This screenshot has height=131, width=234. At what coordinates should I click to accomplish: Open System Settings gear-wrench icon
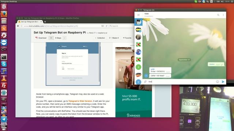click(4, 35)
